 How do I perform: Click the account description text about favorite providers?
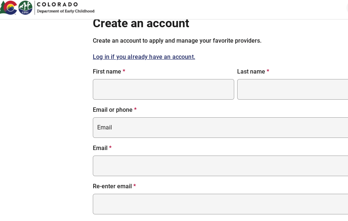(177, 41)
